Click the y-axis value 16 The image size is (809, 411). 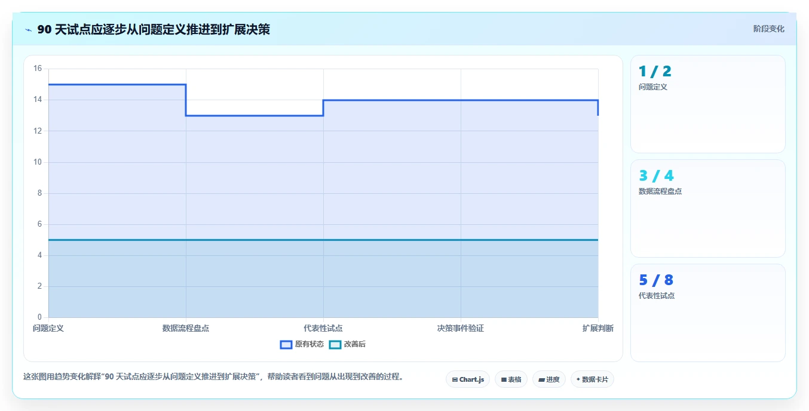tap(38, 69)
